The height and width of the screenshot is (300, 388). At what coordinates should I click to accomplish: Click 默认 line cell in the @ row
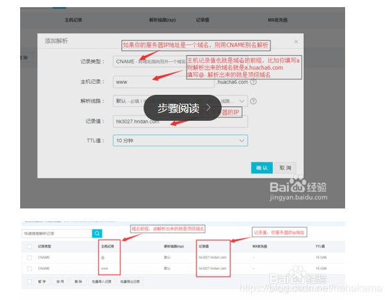point(167,257)
